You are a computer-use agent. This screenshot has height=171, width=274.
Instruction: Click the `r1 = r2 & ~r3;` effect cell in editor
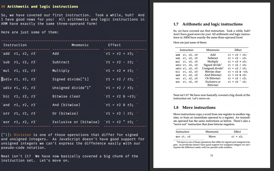pyautogui.click(x=121, y=96)
